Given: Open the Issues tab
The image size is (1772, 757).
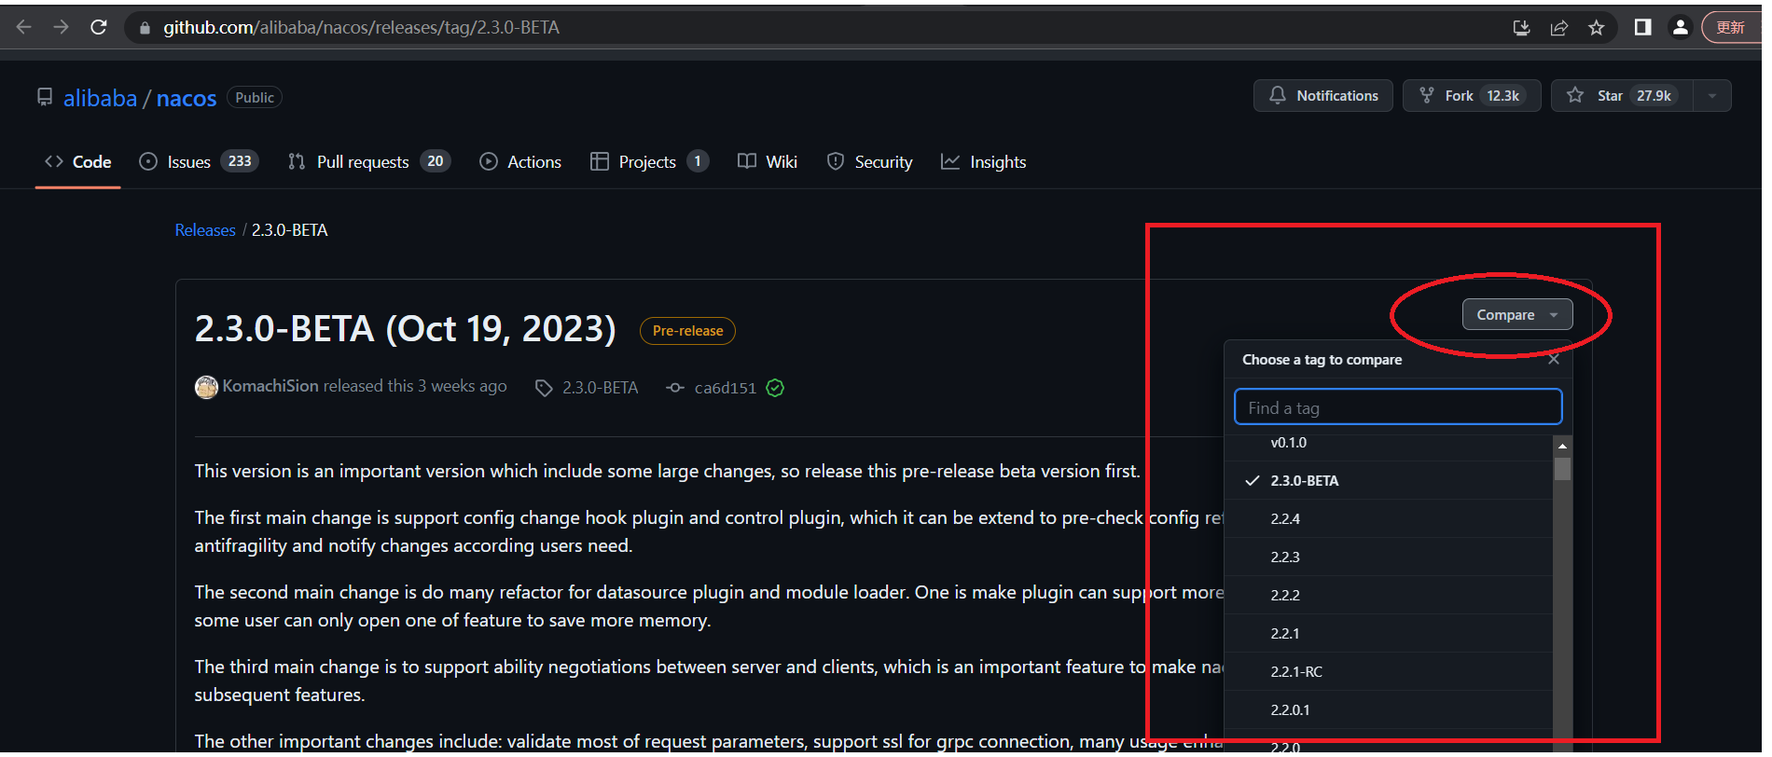Looking at the screenshot, I should pyautogui.click(x=199, y=161).
